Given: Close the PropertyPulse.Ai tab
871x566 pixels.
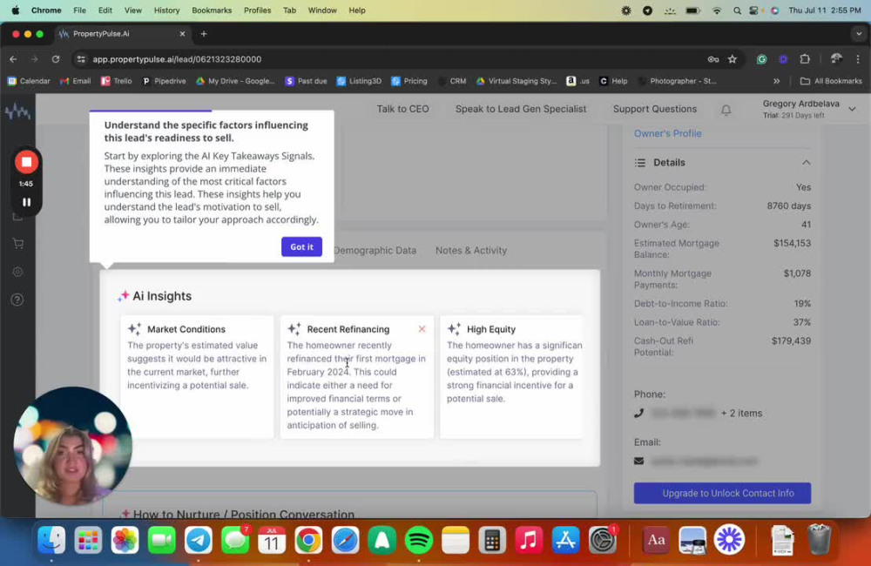Looking at the screenshot, I should click(x=182, y=34).
